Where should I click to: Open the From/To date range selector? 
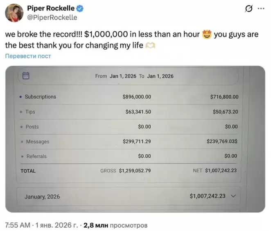134,76
